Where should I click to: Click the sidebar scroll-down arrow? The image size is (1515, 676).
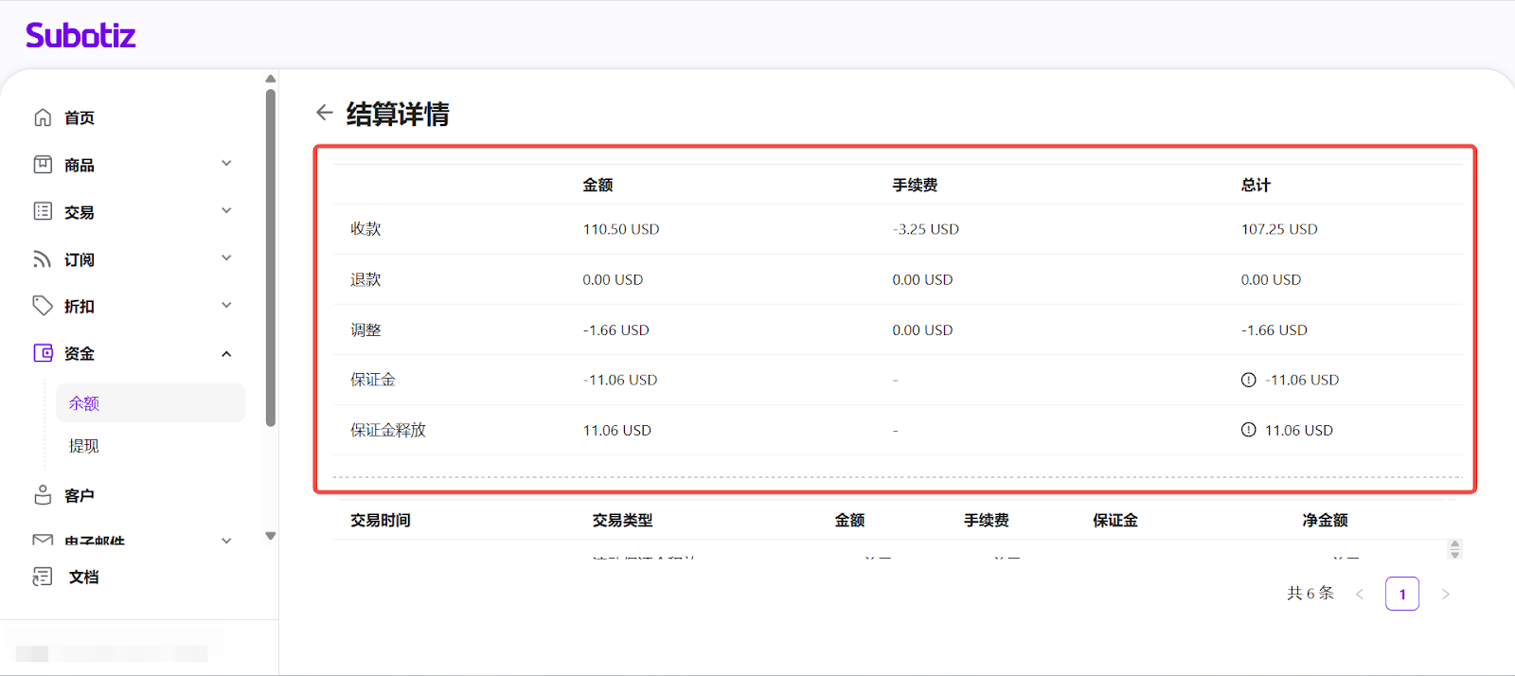click(271, 536)
